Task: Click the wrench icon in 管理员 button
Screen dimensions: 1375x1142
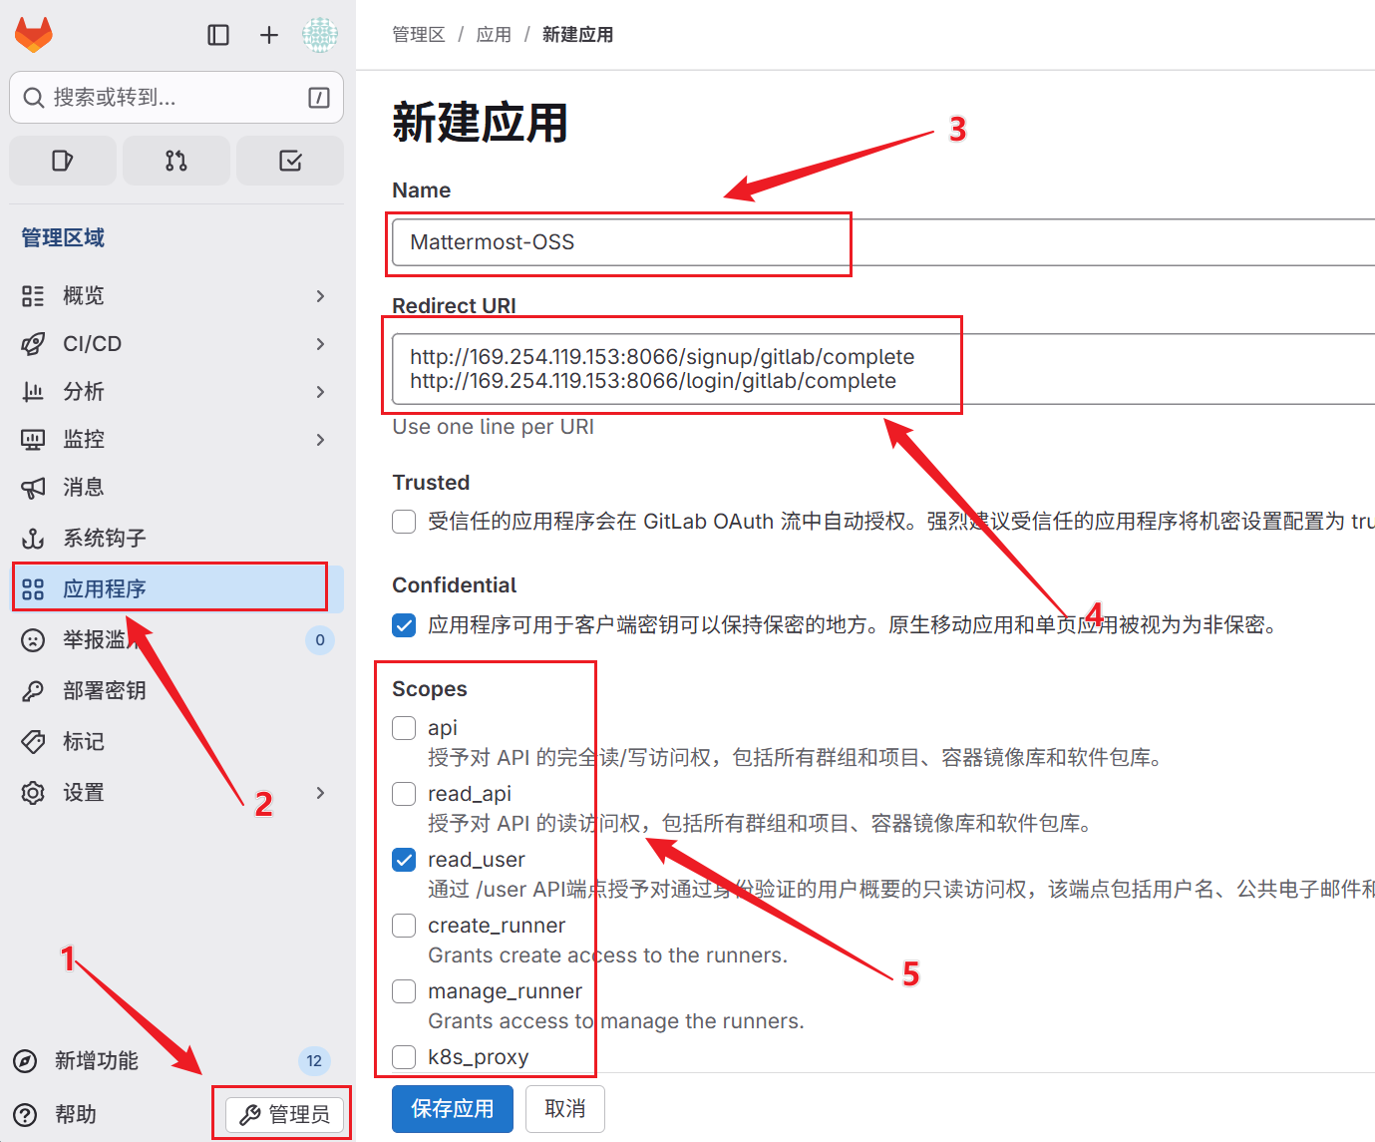Action: 250,1115
